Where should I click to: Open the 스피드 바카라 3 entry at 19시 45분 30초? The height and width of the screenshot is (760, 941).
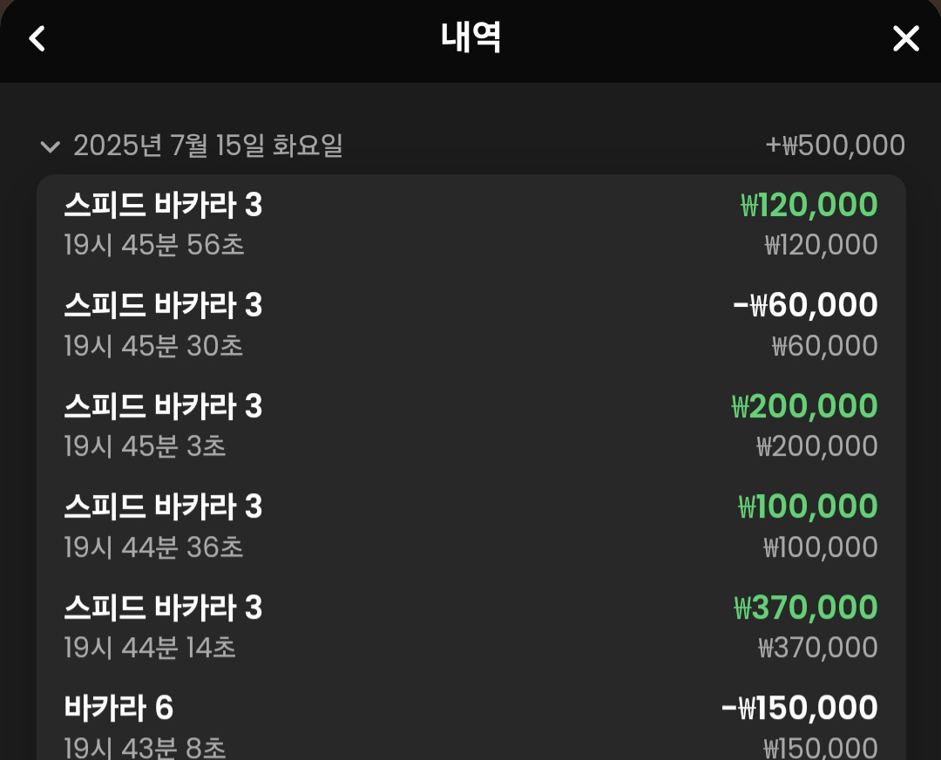click(471, 325)
